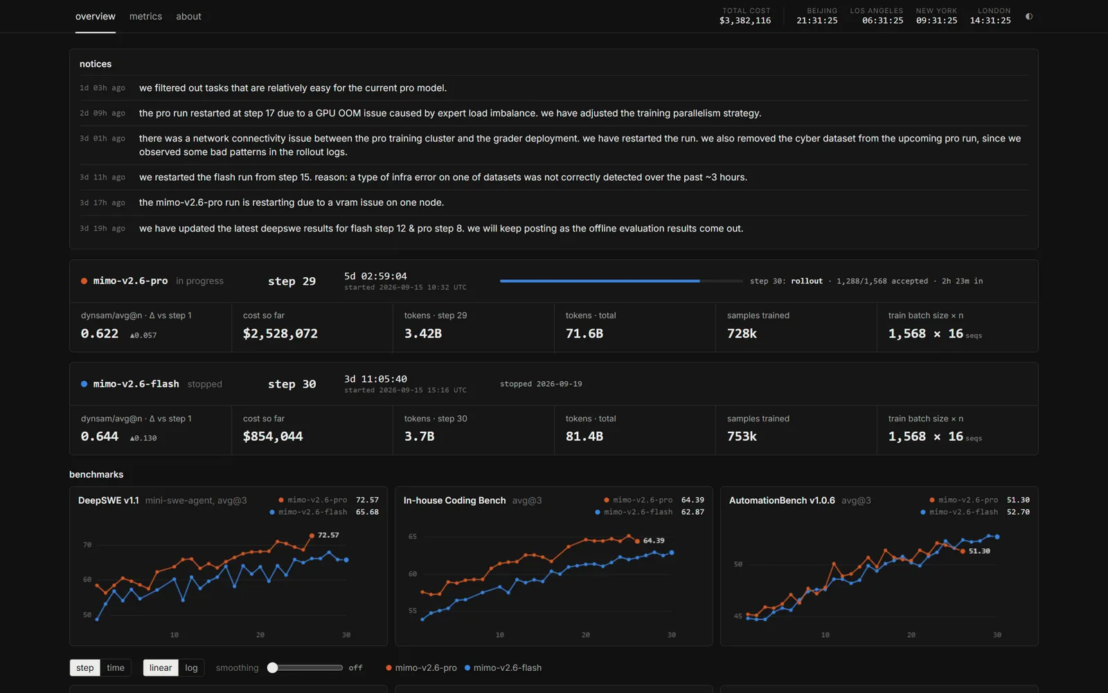The height and width of the screenshot is (693, 1108).
Task: Click the 72.57 end point in DeepSWE chart
Action: click(x=312, y=535)
